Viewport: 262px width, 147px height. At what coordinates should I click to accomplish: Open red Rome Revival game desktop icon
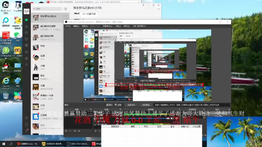[6, 38]
